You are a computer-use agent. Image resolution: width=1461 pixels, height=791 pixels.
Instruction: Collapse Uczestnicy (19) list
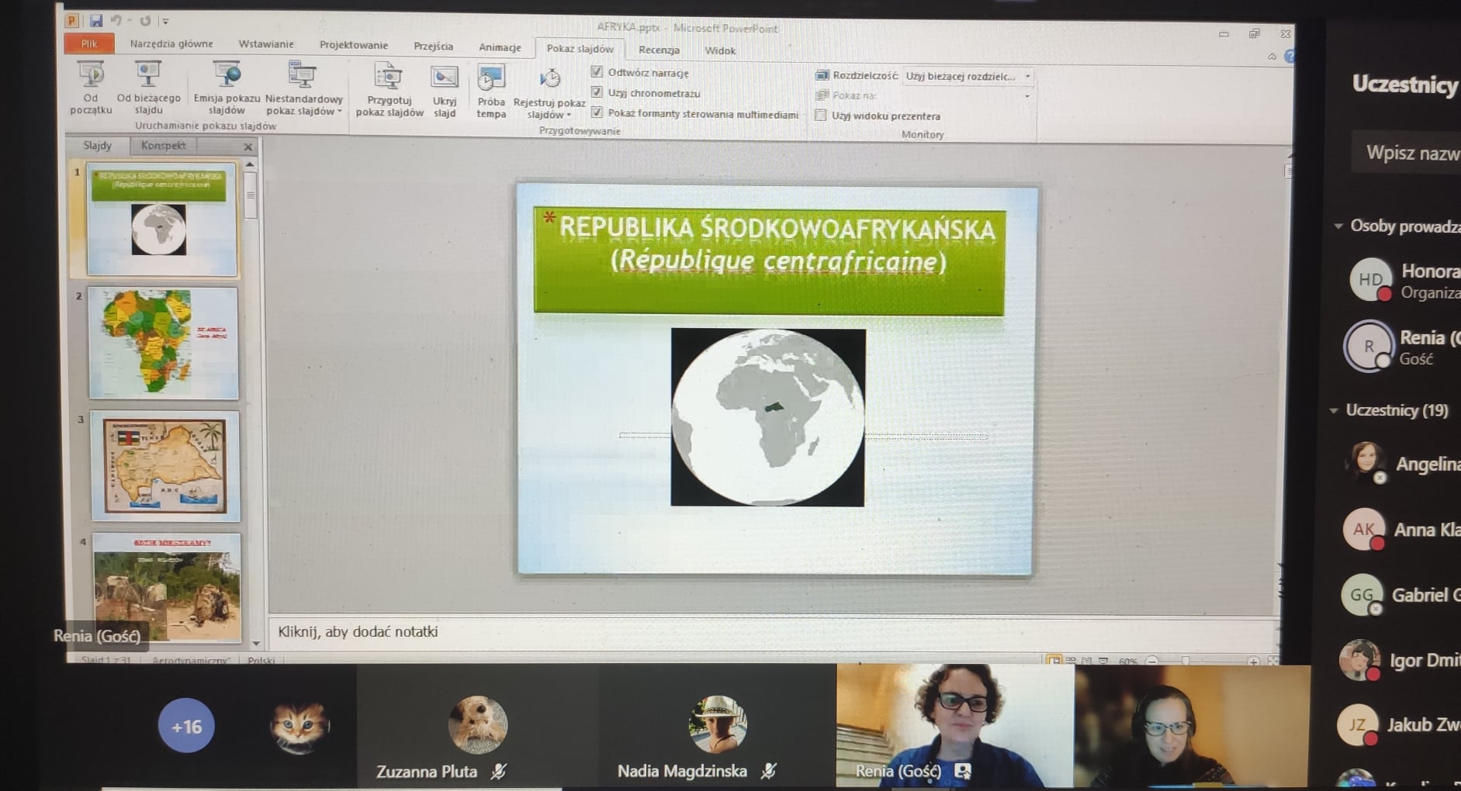pos(1334,410)
